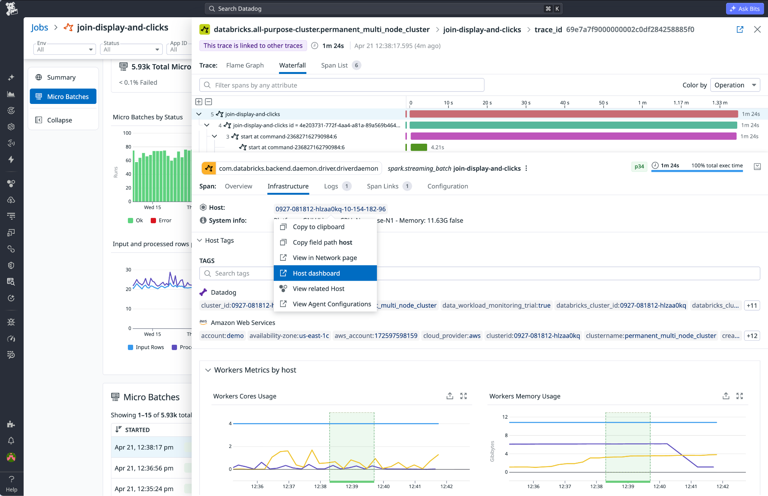The height and width of the screenshot is (496, 768).
Task: Focus Filter spans by any attribute
Action: (x=342, y=85)
